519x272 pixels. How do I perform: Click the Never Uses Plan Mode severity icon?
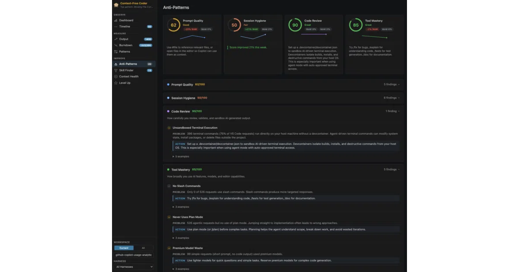pyautogui.click(x=169, y=217)
